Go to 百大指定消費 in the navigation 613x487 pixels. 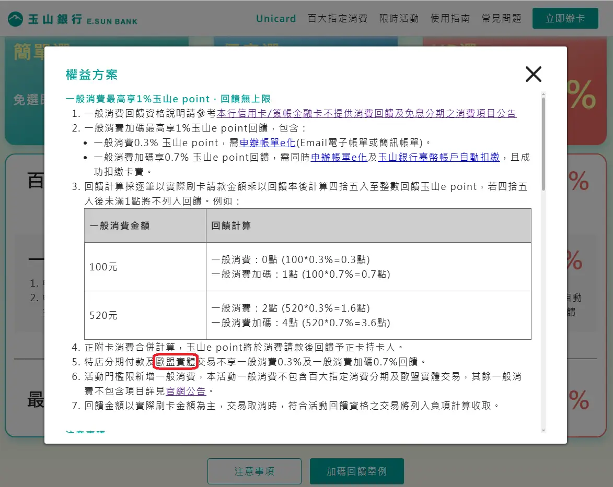tap(338, 18)
